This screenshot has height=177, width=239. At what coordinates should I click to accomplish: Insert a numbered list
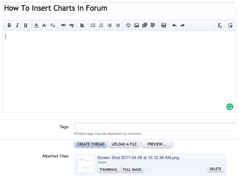coord(101,26)
